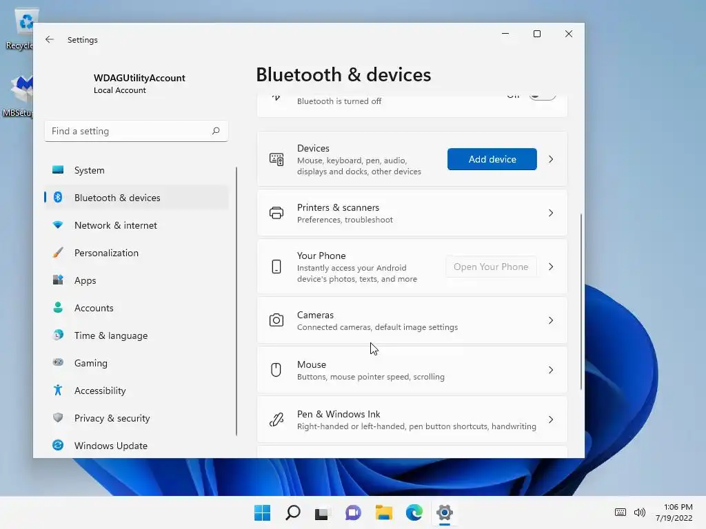
Task: Open Gaming settings
Action: [x=137, y=362]
